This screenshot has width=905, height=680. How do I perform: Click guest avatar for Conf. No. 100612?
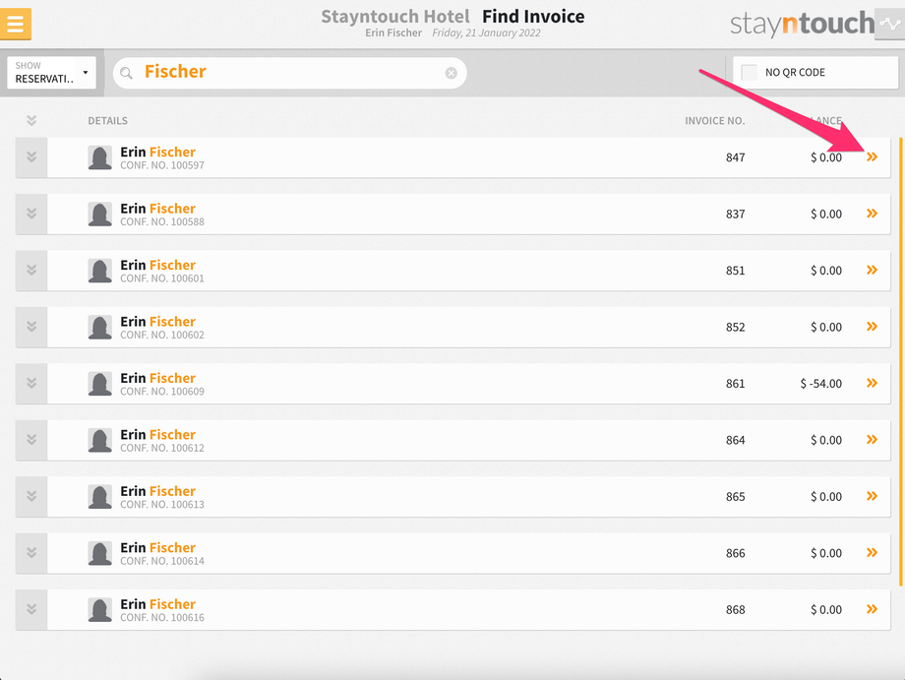pyautogui.click(x=100, y=441)
